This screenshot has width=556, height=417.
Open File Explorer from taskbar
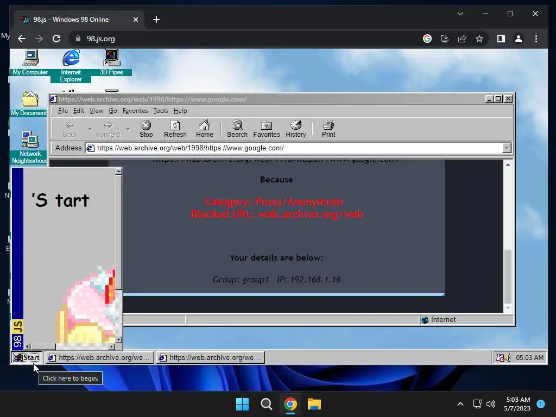pos(314,404)
